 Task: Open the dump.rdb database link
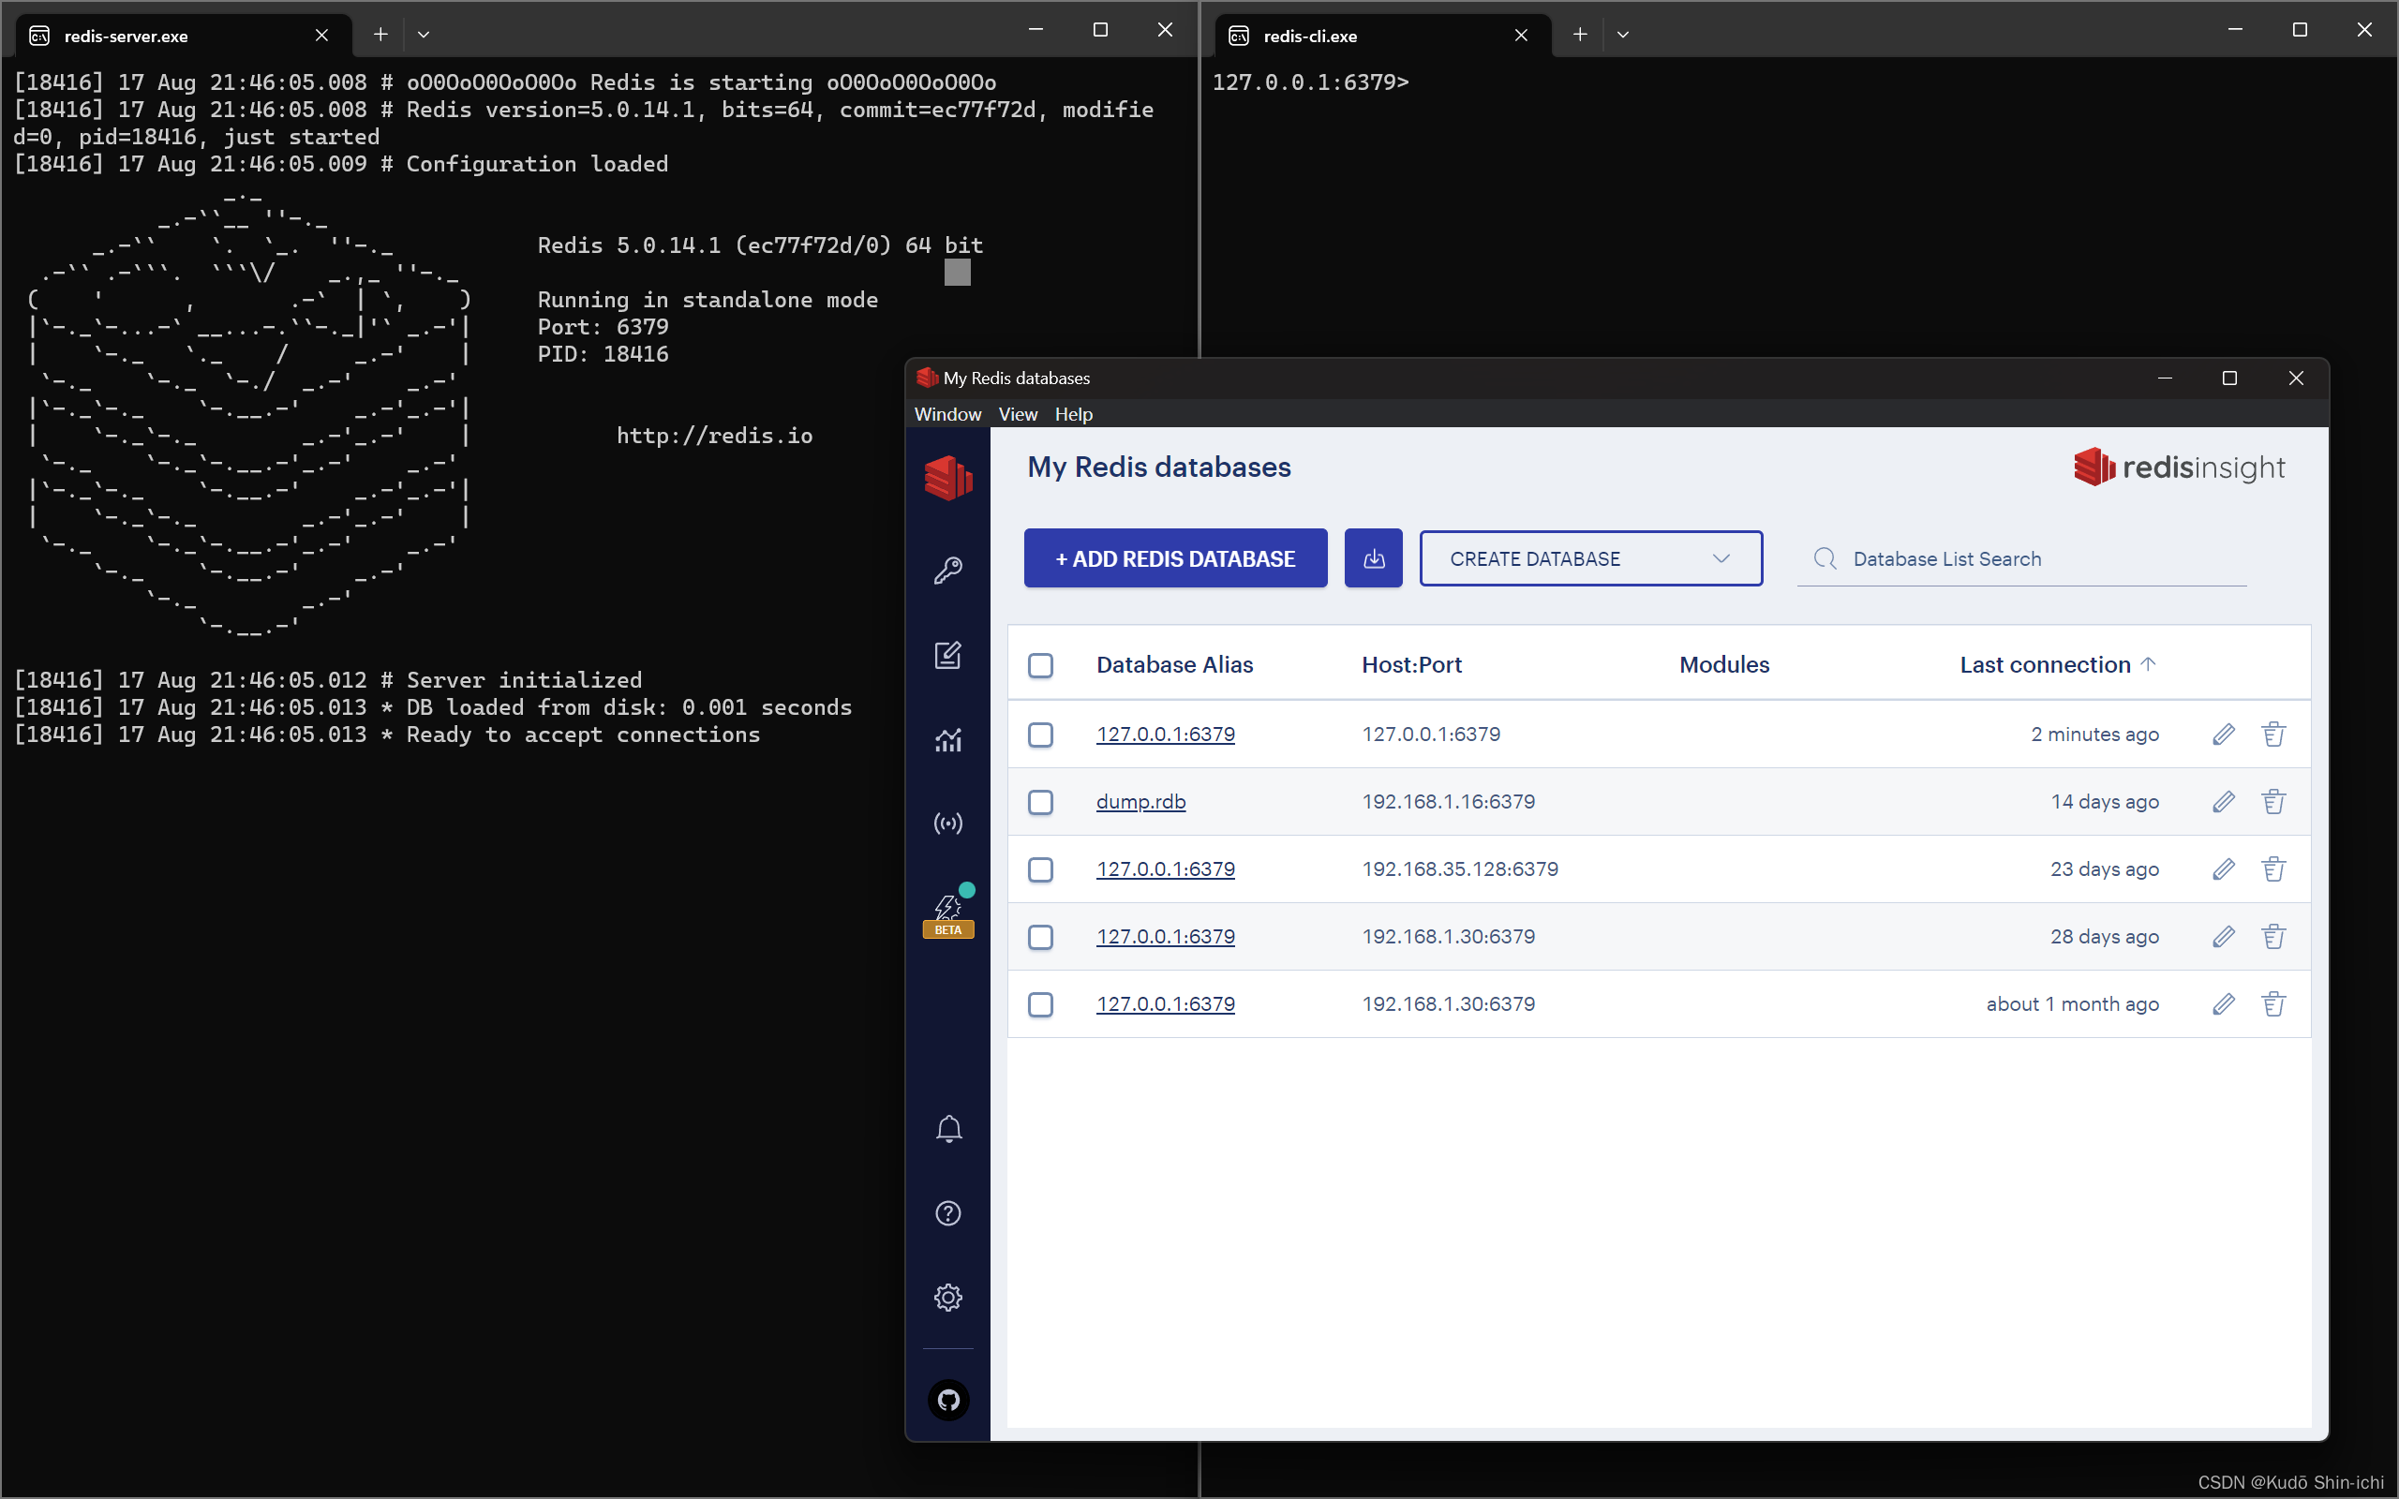[1141, 802]
